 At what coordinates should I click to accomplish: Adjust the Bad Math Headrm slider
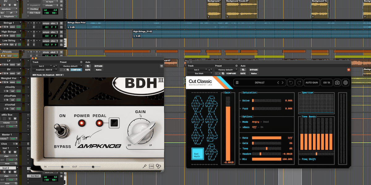tap(267, 154)
